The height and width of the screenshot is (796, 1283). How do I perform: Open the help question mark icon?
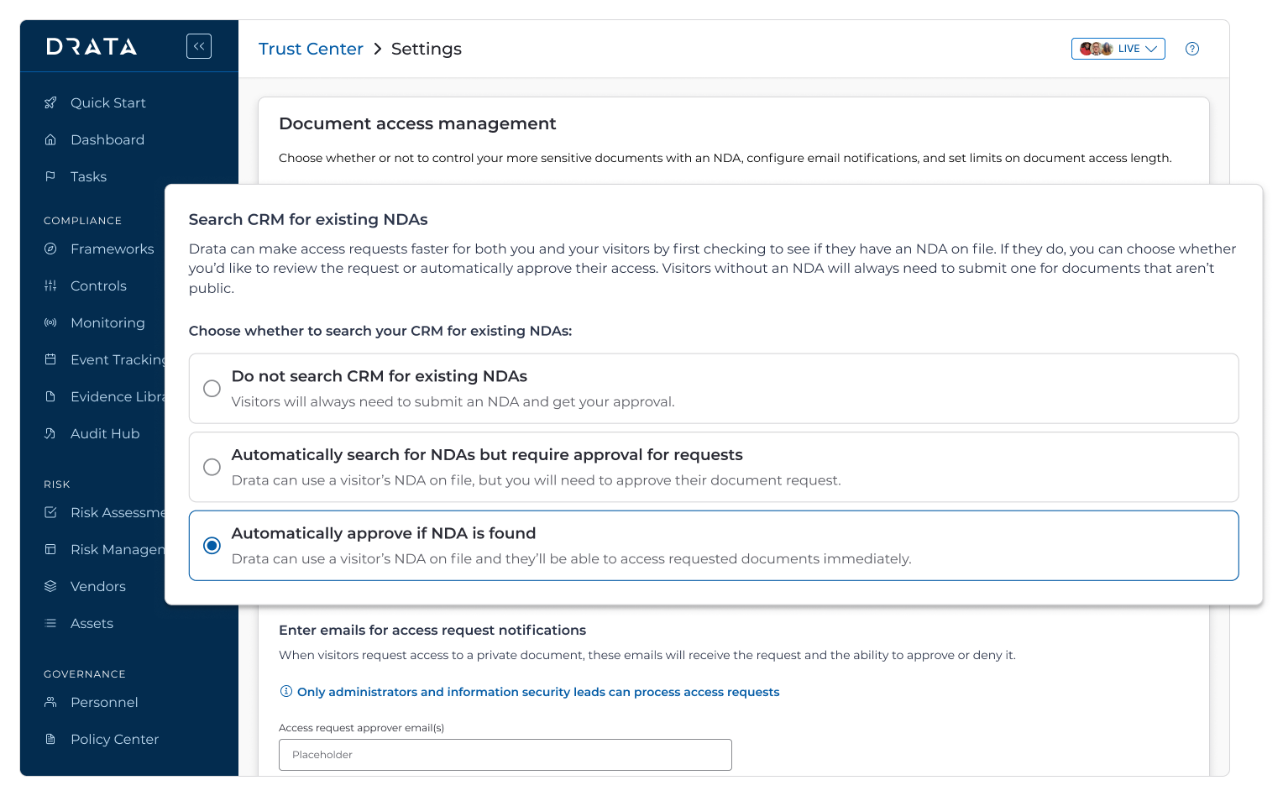[x=1191, y=49]
